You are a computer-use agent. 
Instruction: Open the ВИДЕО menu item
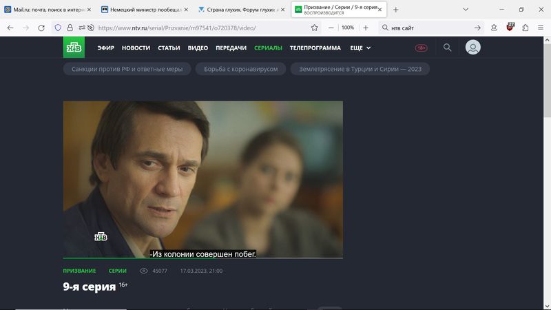[x=198, y=48]
